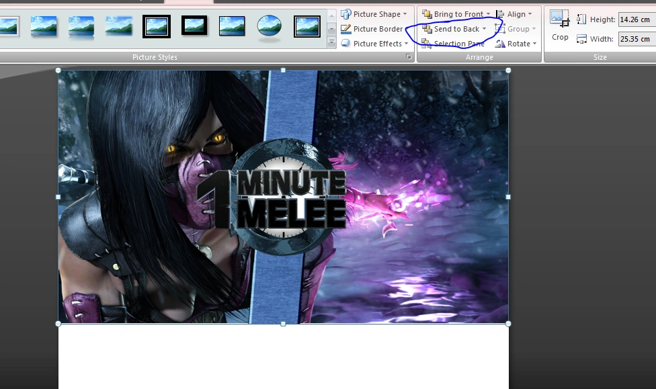Click the Width value field

tap(637, 39)
